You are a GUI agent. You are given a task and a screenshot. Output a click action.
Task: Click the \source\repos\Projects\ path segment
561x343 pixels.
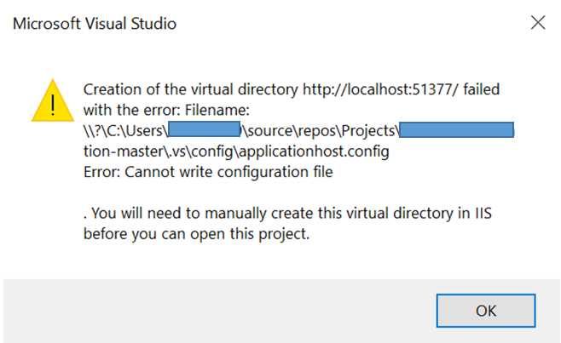click(321, 131)
